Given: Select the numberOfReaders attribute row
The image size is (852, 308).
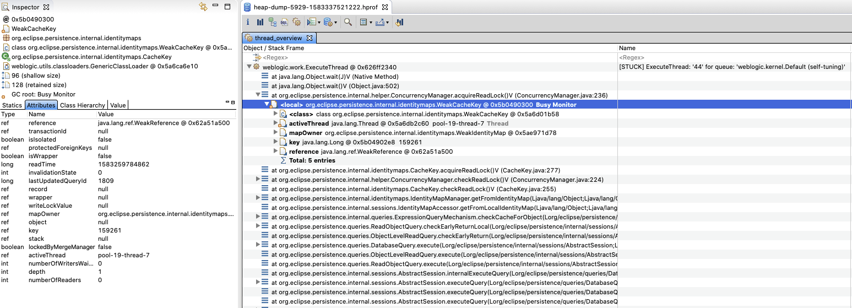Looking at the screenshot, I should tap(118, 280).
